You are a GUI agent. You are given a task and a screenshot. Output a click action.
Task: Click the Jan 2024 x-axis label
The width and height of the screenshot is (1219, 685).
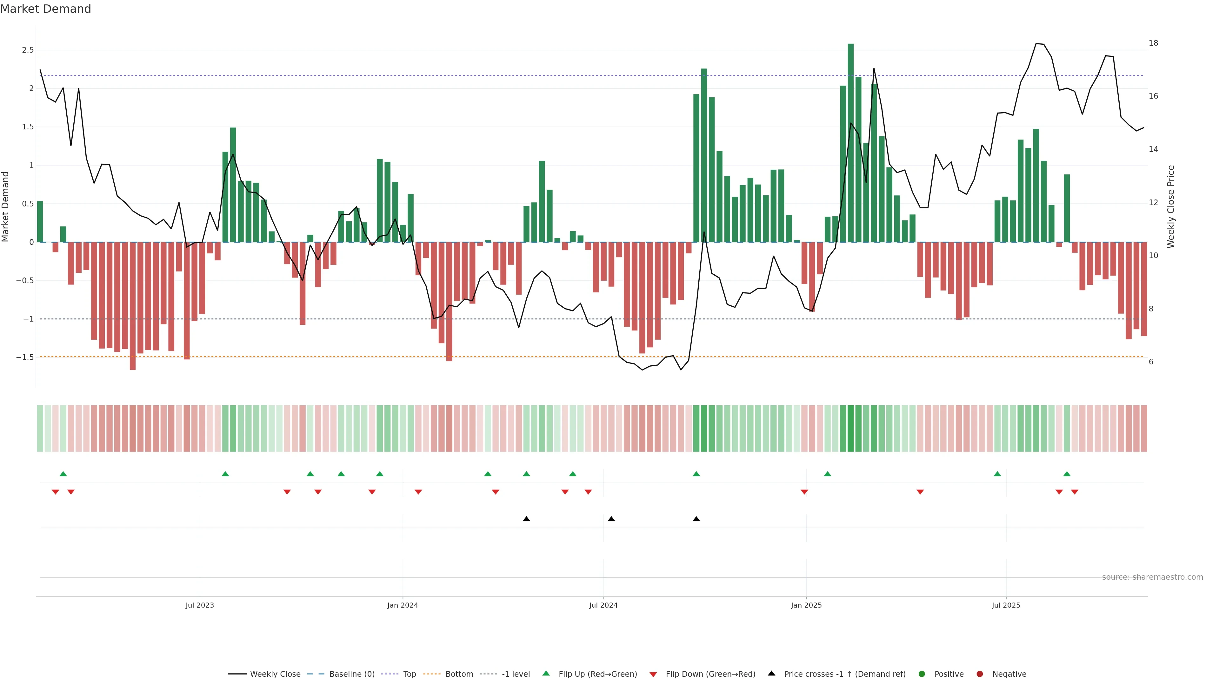[x=402, y=605]
